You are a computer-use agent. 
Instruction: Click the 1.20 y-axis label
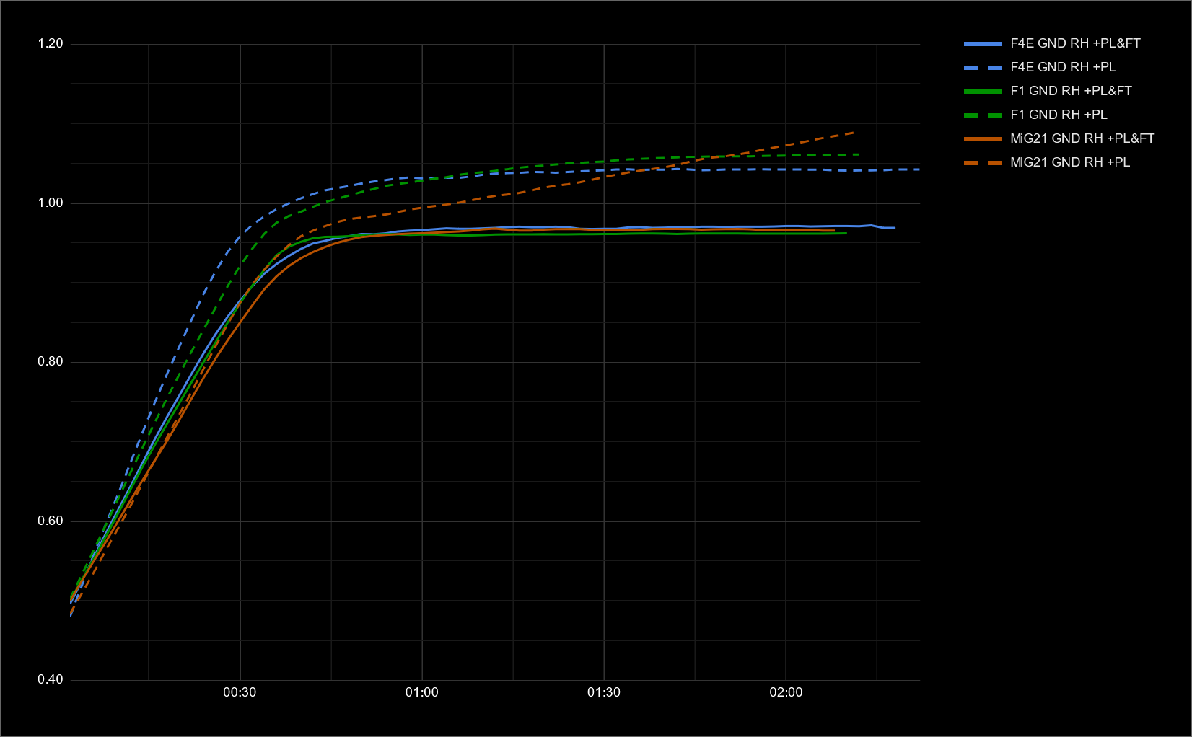[51, 44]
